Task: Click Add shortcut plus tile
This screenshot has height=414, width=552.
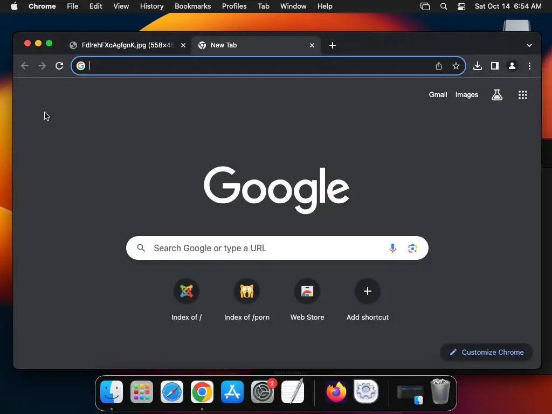Action: 368,299
